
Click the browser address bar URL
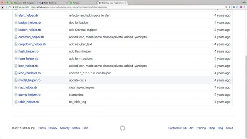69,7
